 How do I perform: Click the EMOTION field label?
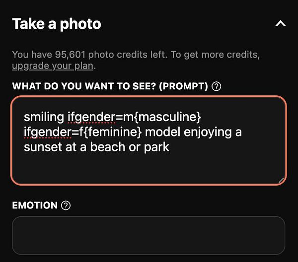coord(35,205)
